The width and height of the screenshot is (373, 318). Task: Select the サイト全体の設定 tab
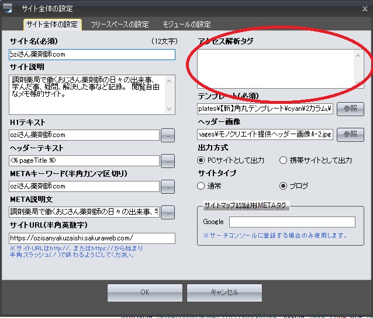coord(53,25)
